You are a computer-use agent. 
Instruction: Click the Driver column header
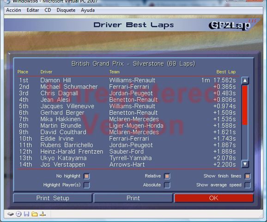point(46,72)
